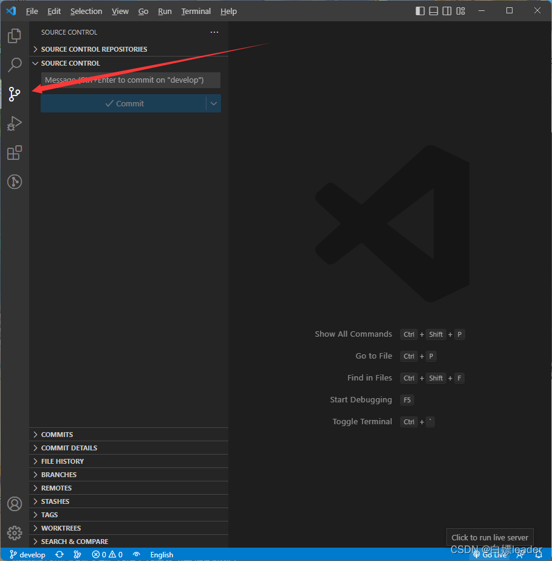Click Show All Commands hint text
552x561 pixels.
coord(353,334)
